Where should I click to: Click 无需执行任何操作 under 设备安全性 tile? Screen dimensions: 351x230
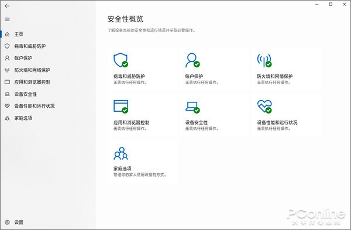point(202,129)
